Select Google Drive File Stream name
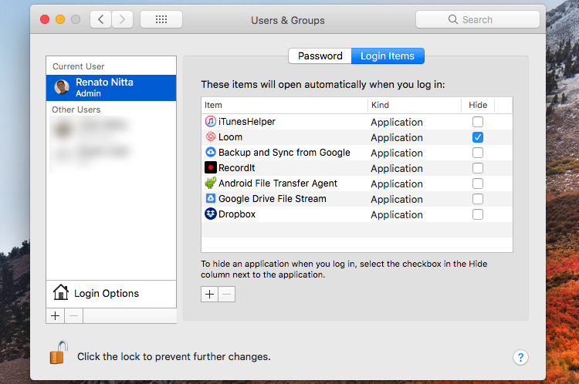579x384 pixels. (x=273, y=199)
